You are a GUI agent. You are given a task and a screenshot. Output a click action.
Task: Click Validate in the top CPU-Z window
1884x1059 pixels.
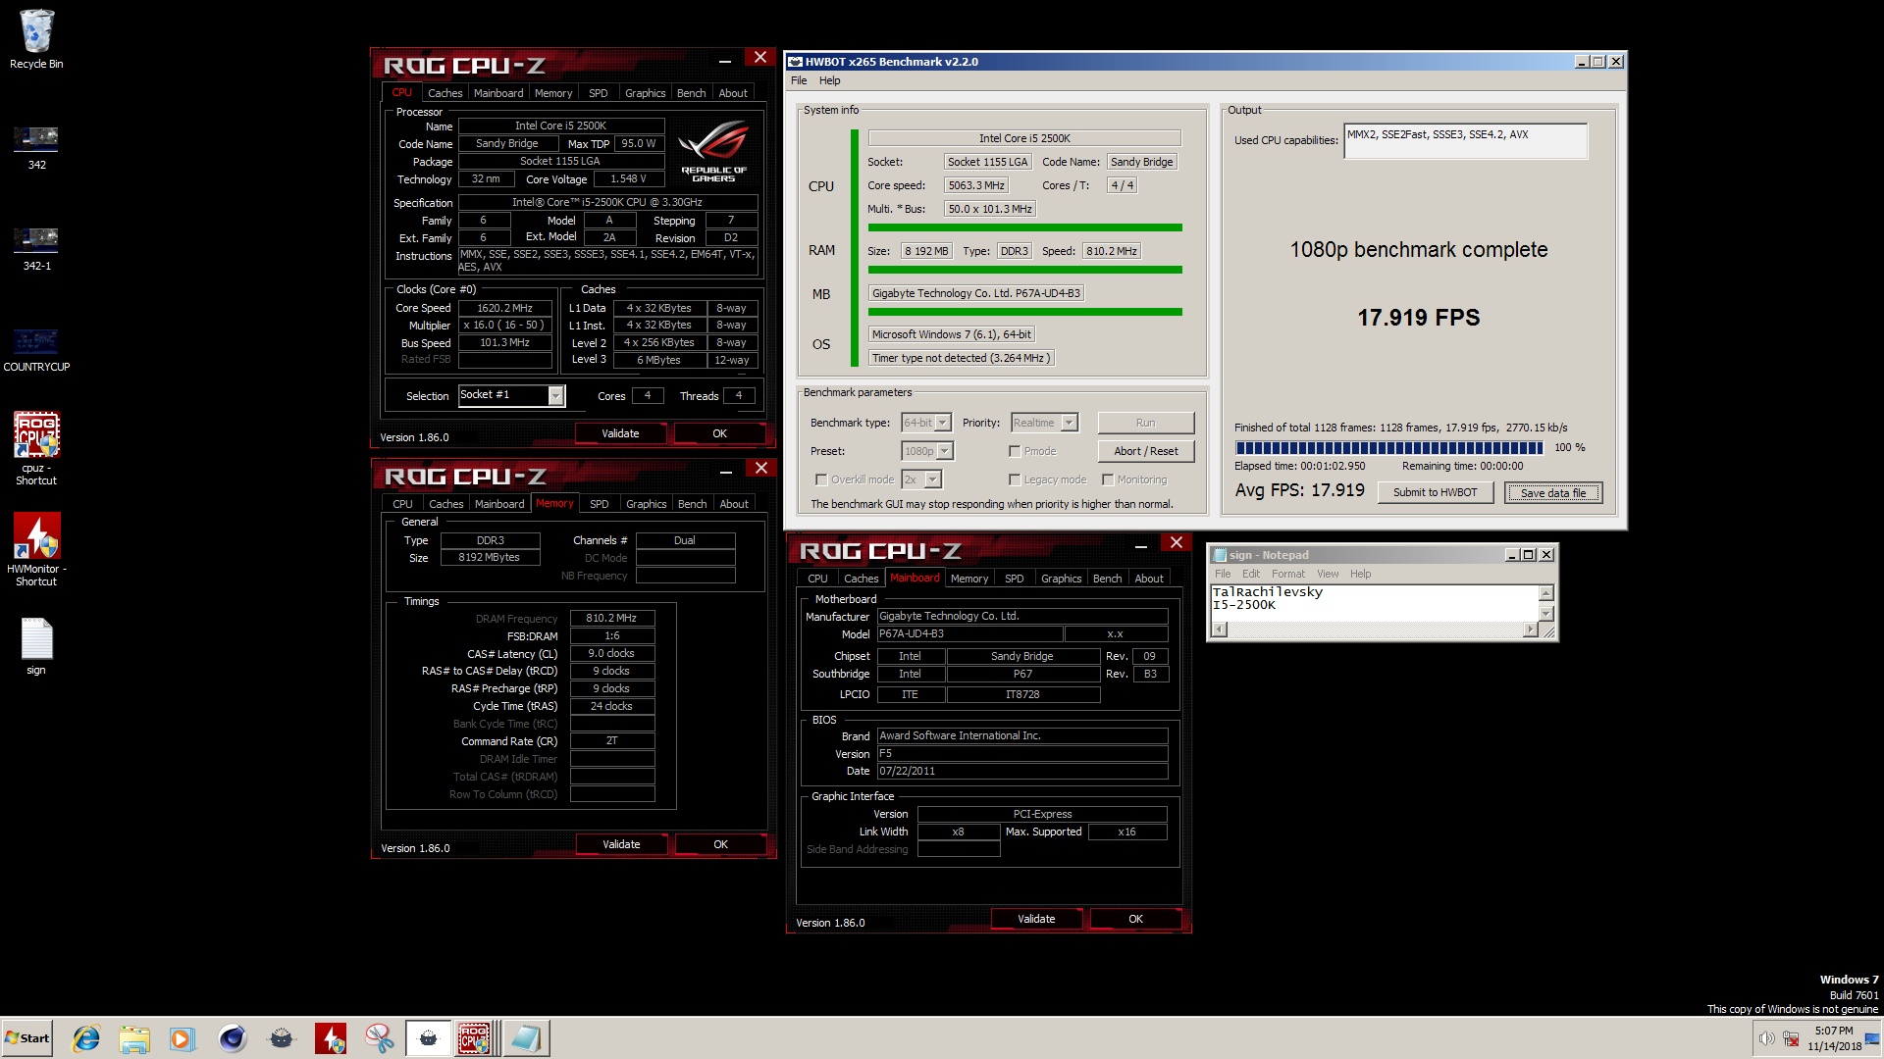click(x=620, y=433)
